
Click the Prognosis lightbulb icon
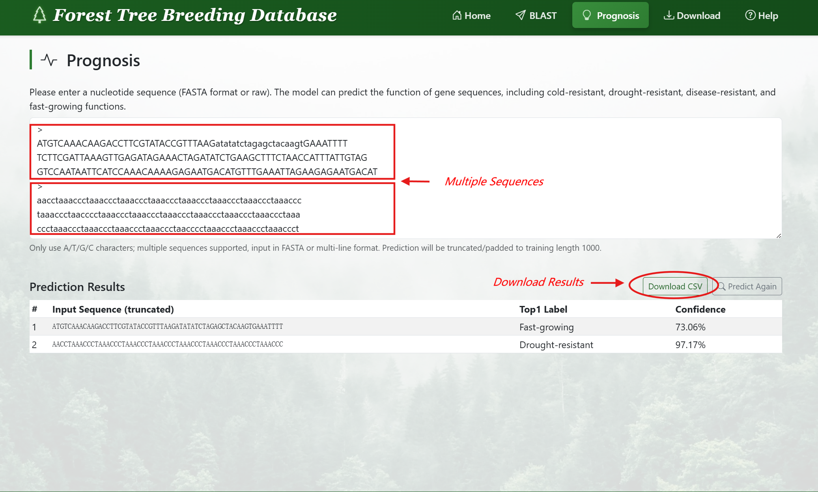tap(586, 15)
